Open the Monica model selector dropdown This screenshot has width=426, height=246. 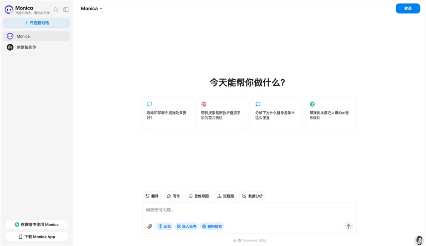(92, 8)
